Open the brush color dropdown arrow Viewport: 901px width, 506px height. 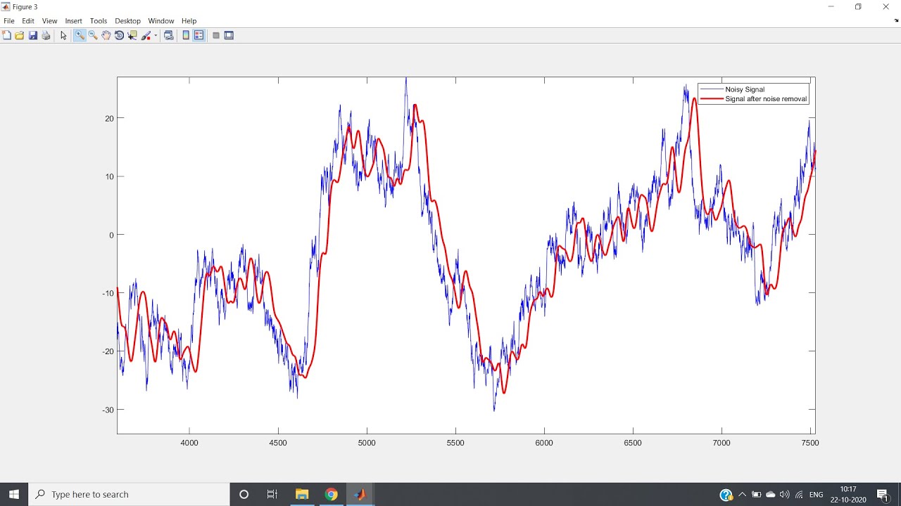click(x=156, y=36)
